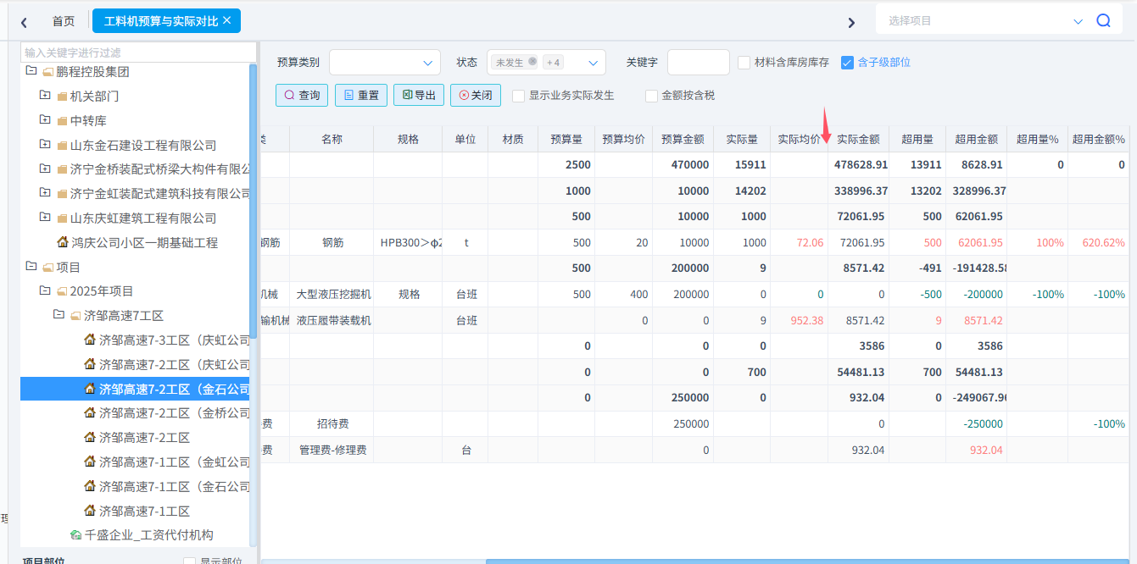
Task: Open the 选择项目 dropdown
Action: point(1078,21)
